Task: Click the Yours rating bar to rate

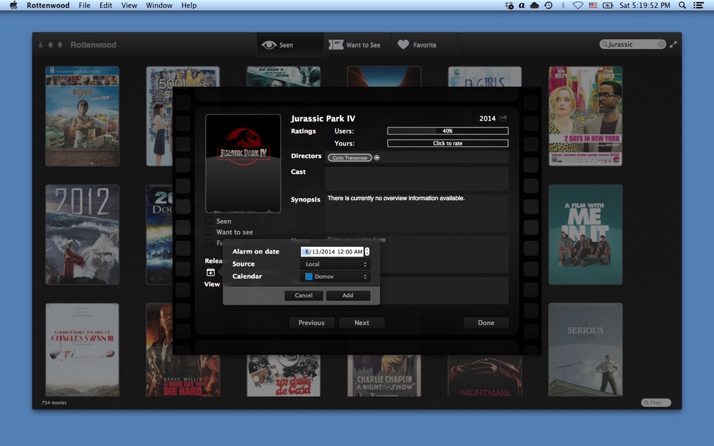Action: click(x=447, y=143)
